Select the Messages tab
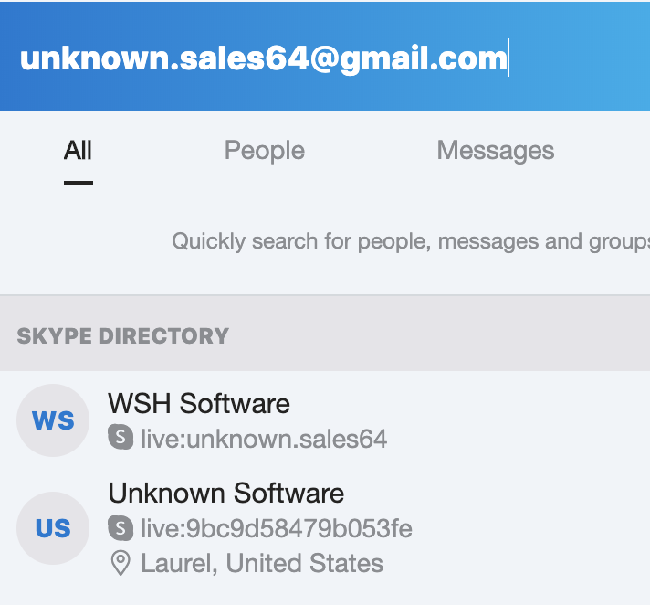Viewport: 650px width, 605px height. [496, 150]
